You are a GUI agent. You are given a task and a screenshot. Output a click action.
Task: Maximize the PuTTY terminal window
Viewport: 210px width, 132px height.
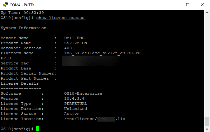(188, 4)
